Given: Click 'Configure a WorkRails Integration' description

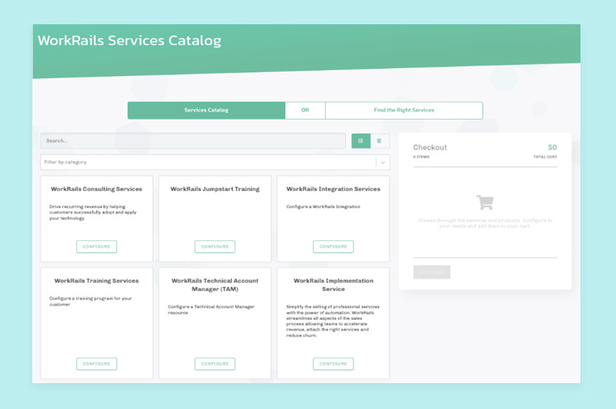Looking at the screenshot, I should [323, 207].
